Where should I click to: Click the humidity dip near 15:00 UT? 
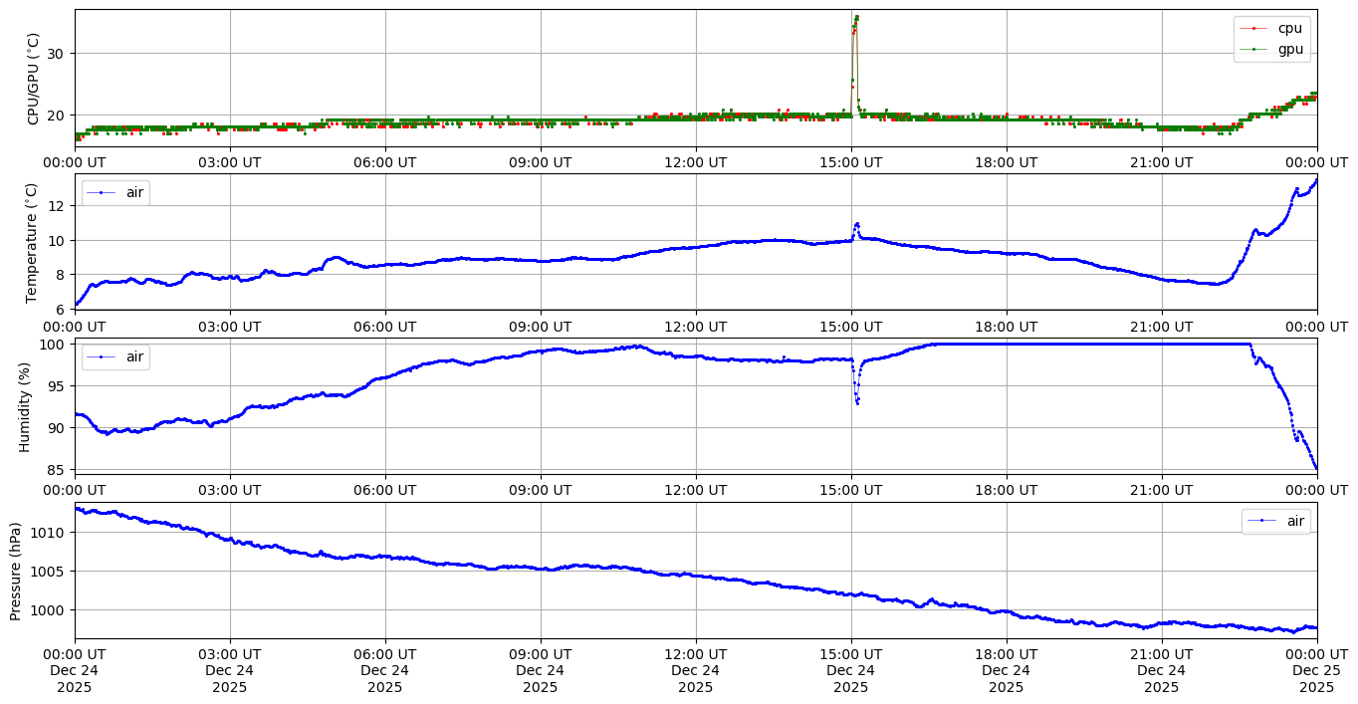coord(857,400)
